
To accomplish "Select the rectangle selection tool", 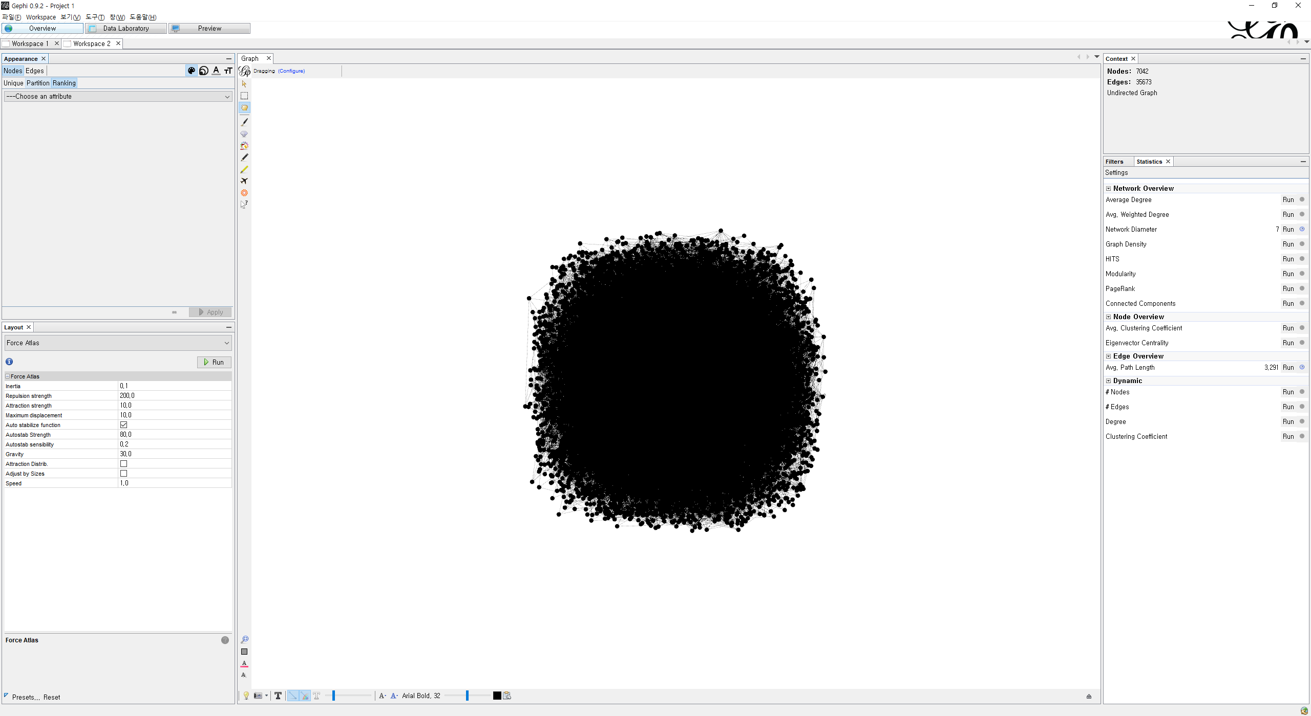I will coord(244,96).
